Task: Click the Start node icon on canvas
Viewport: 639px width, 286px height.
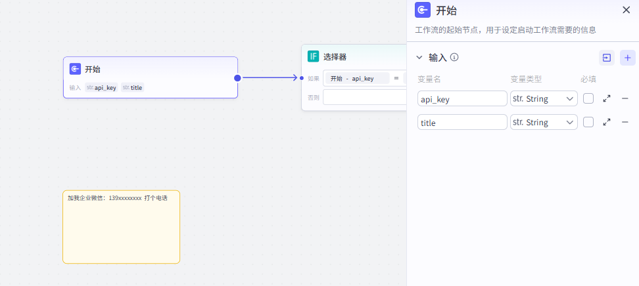Action: pos(76,69)
